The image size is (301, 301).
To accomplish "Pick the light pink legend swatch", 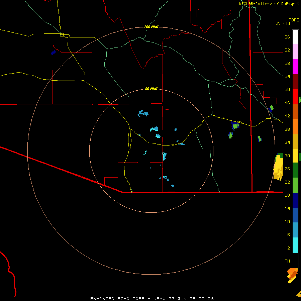I will [295, 51].
